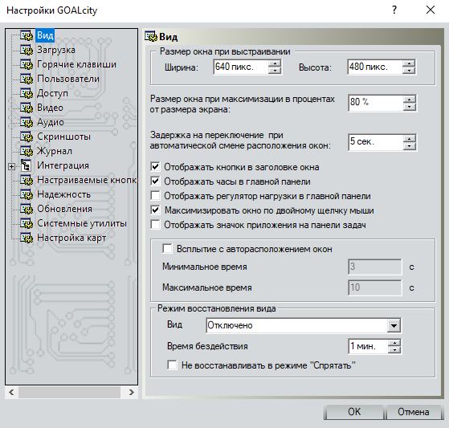Increase Время бездействия with up arrow
449x428 pixels.
[394, 343]
